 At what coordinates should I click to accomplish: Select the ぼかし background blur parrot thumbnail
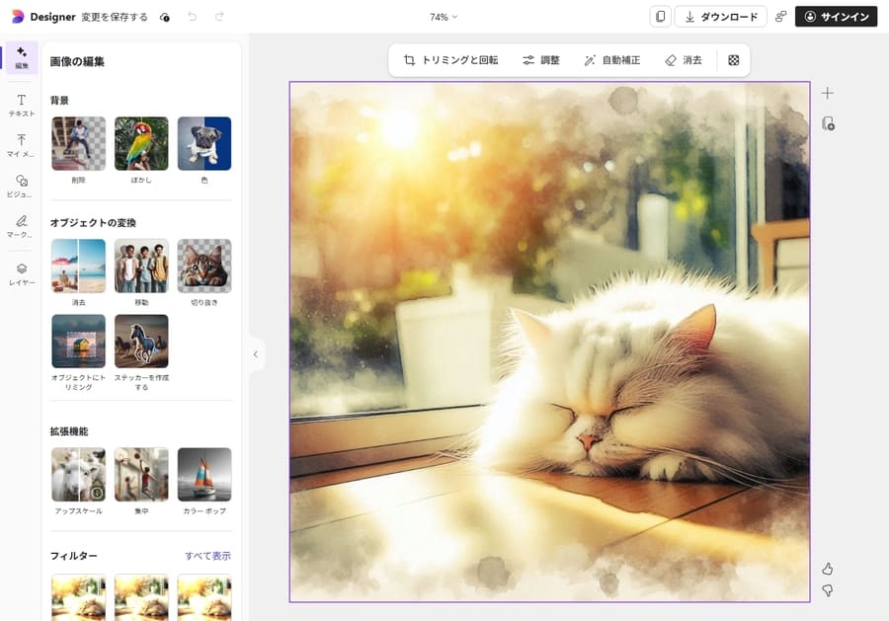(x=141, y=143)
